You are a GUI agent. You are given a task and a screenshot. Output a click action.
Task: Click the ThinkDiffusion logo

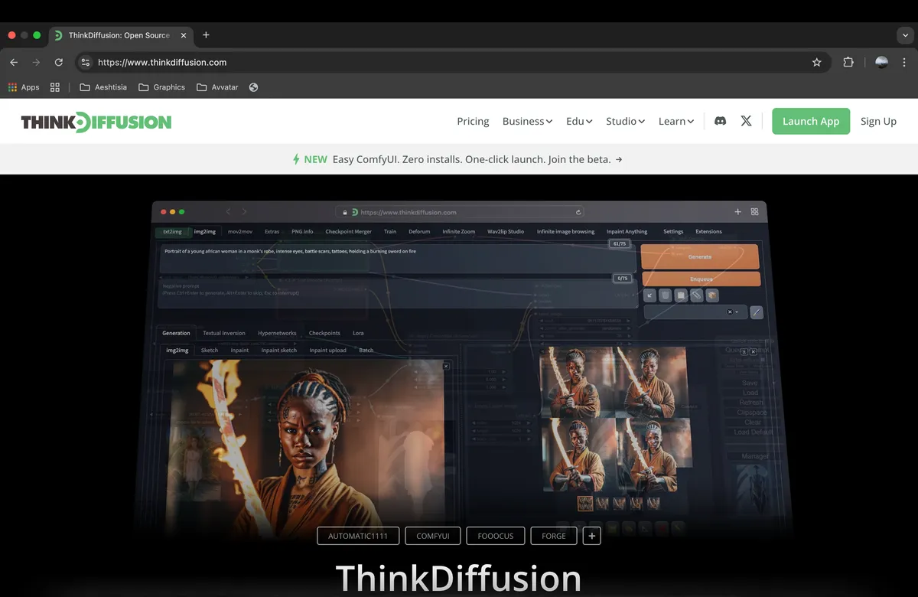pyautogui.click(x=96, y=121)
